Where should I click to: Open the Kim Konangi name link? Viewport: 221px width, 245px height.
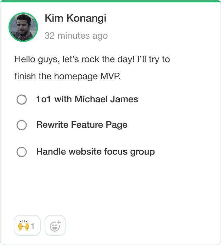[75, 18]
